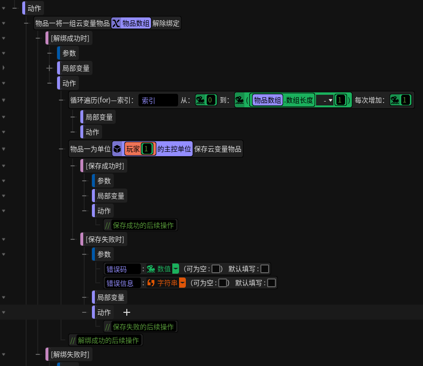423x366 pixels.
Task: Click the 每次增加 value 1 field
Action: [405, 100]
